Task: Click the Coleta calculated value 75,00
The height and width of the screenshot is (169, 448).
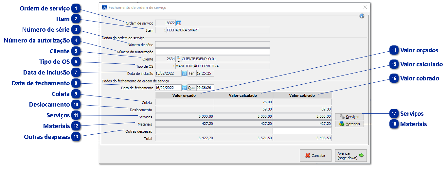Action: (x=243, y=102)
